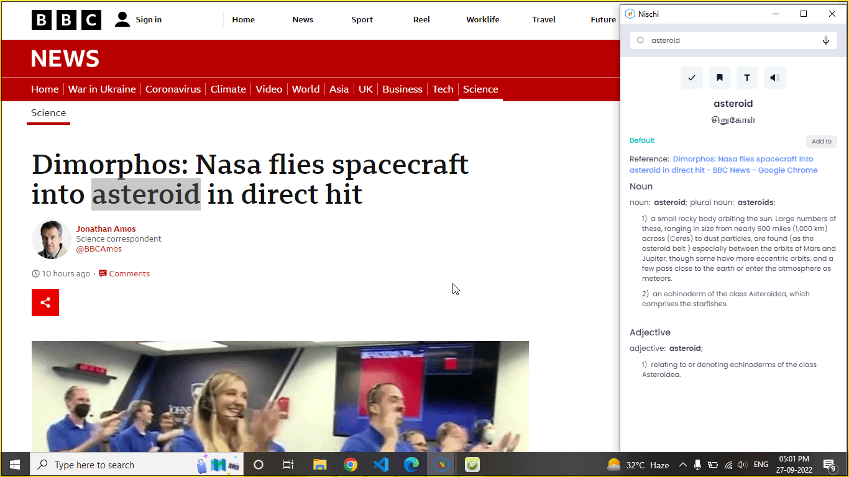Click the weather 32°C Haze widget
Viewport: 849px width, 477px height.
pos(638,465)
